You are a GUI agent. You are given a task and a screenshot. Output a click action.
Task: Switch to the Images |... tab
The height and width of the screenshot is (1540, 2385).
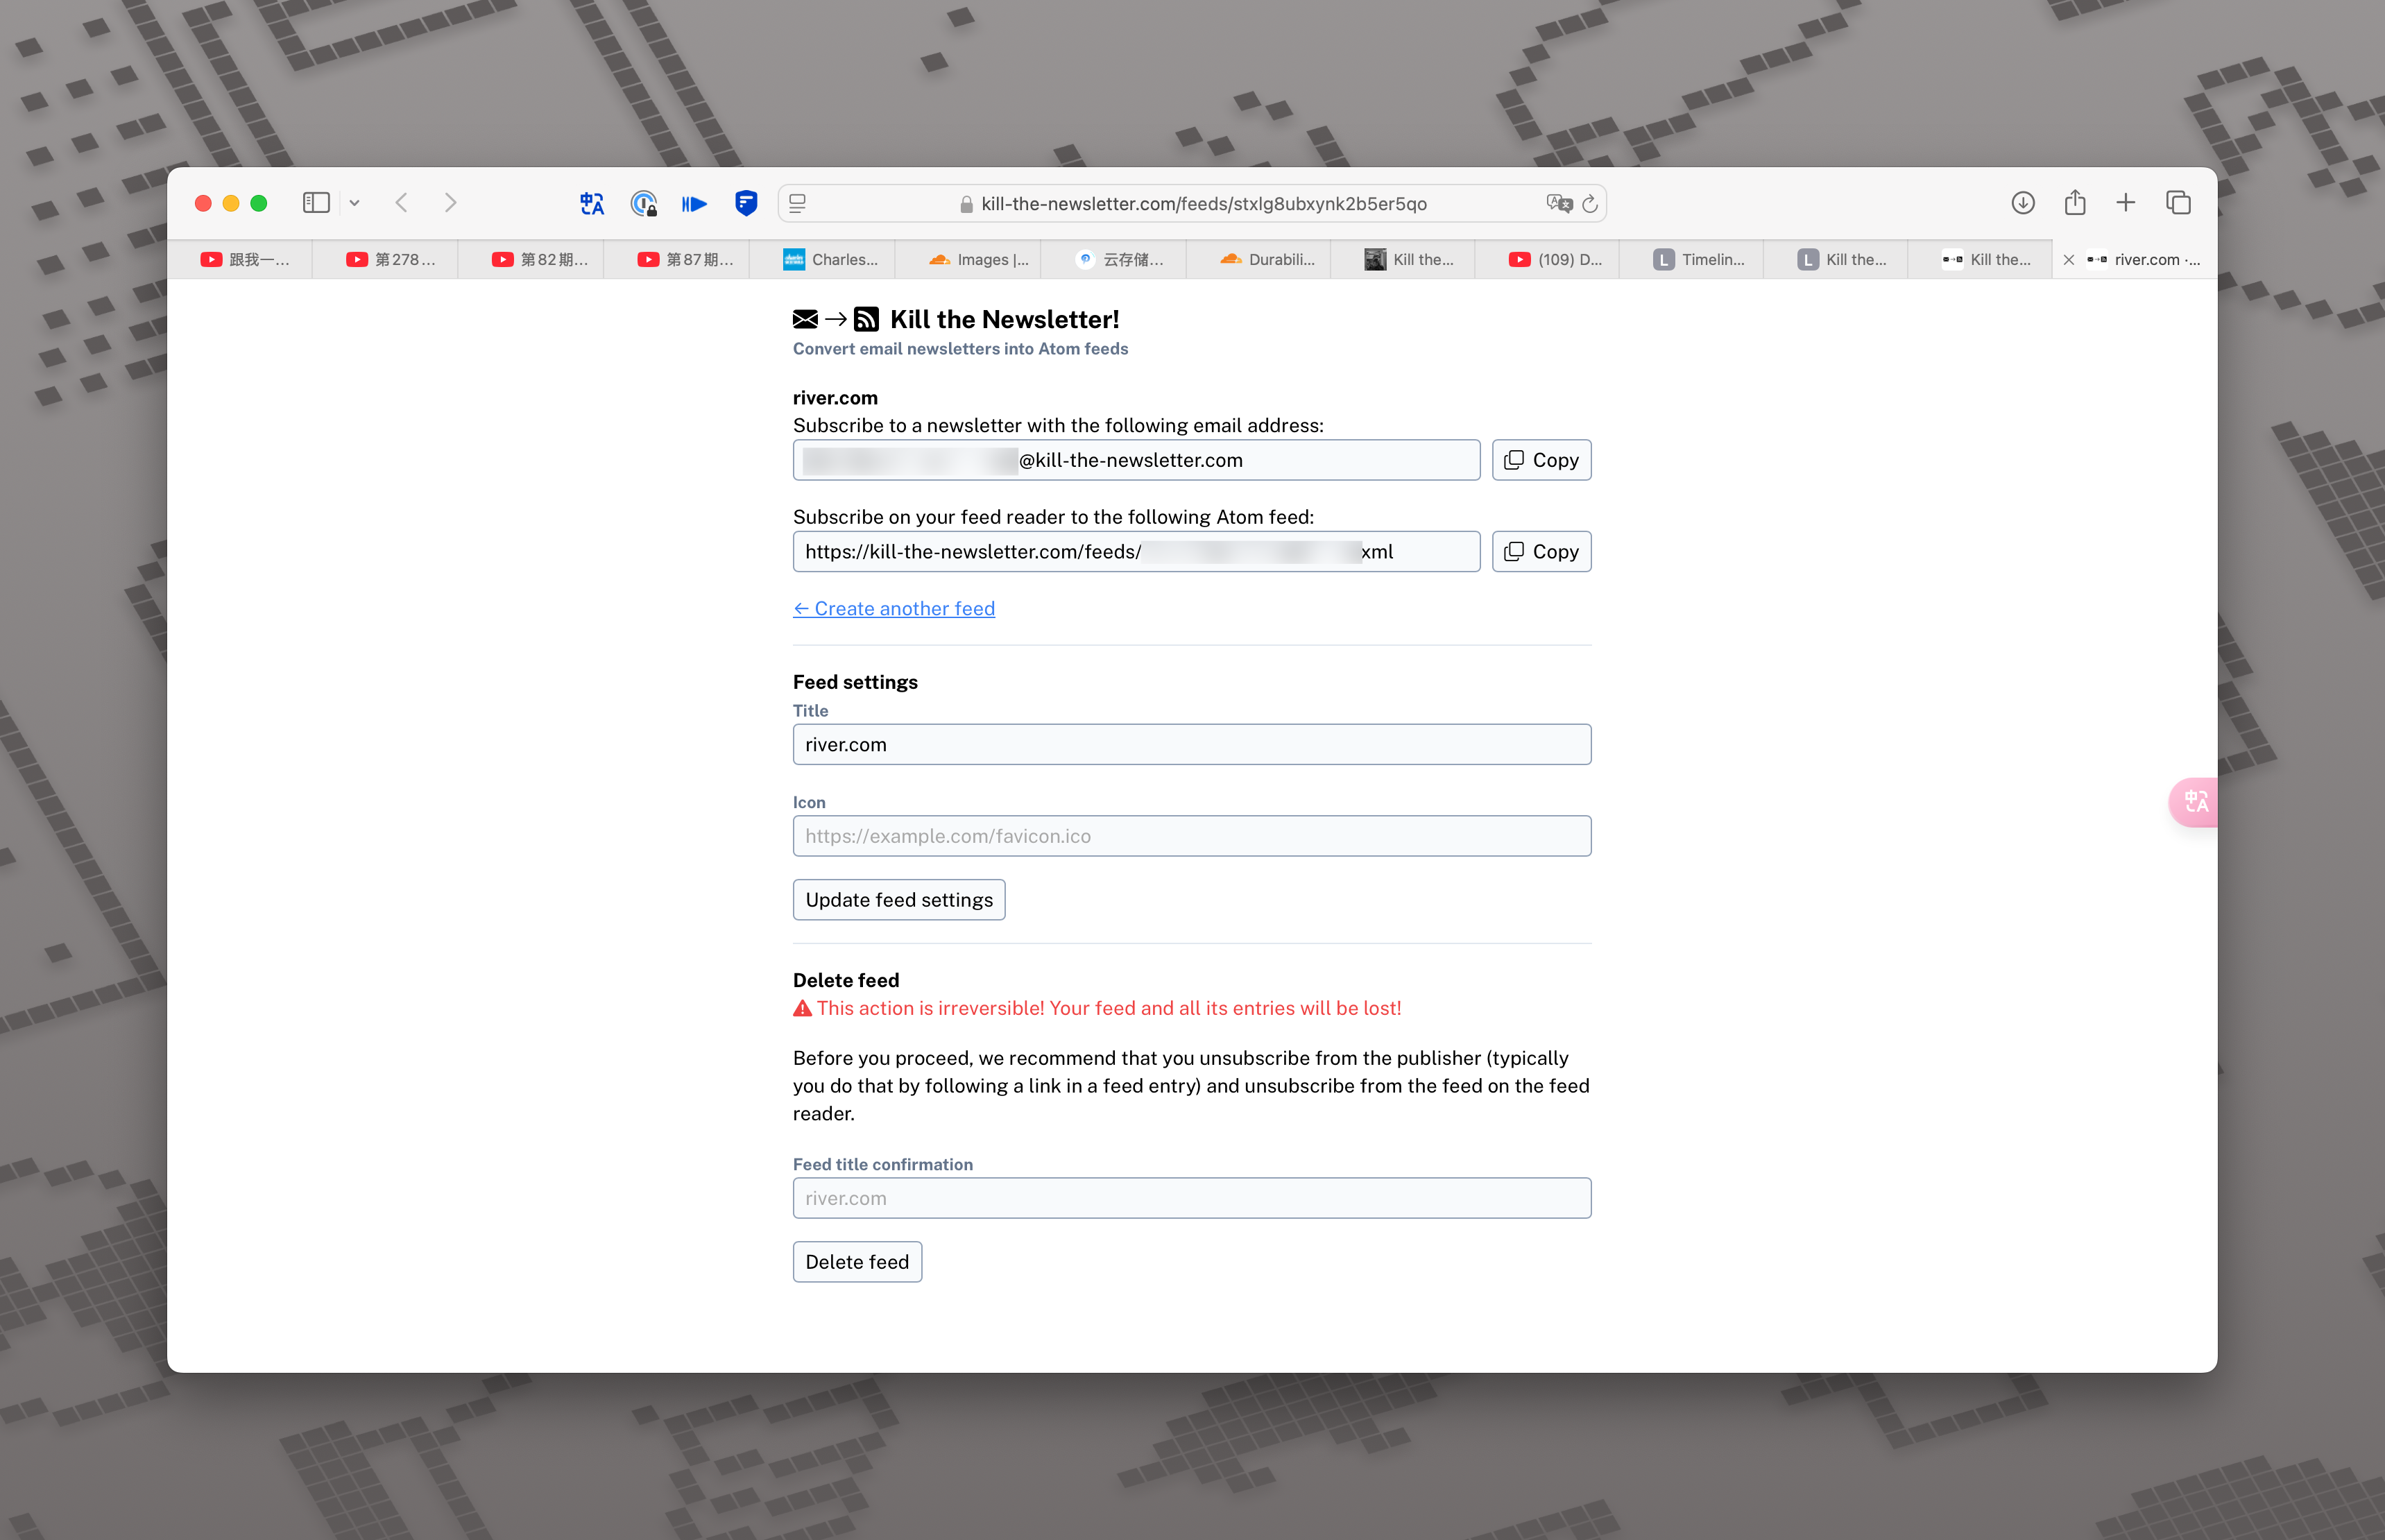pyautogui.click(x=968, y=259)
